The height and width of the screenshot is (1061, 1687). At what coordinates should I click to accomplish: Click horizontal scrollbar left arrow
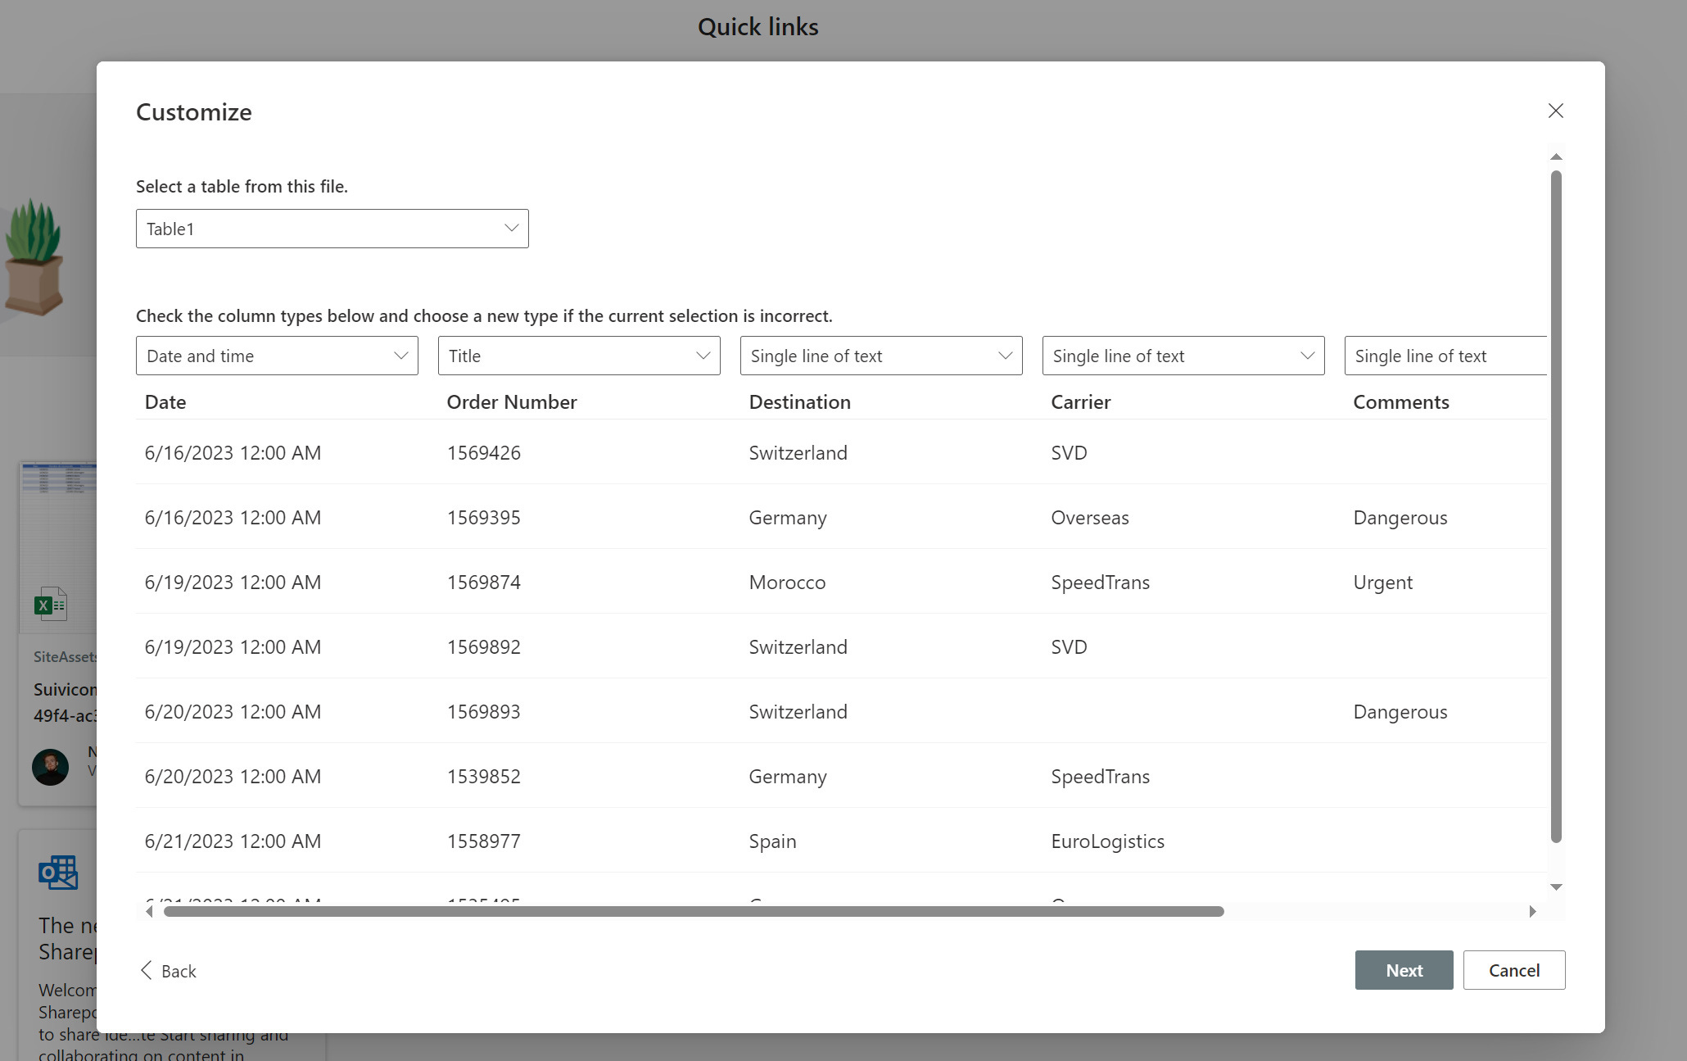tap(149, 911)
